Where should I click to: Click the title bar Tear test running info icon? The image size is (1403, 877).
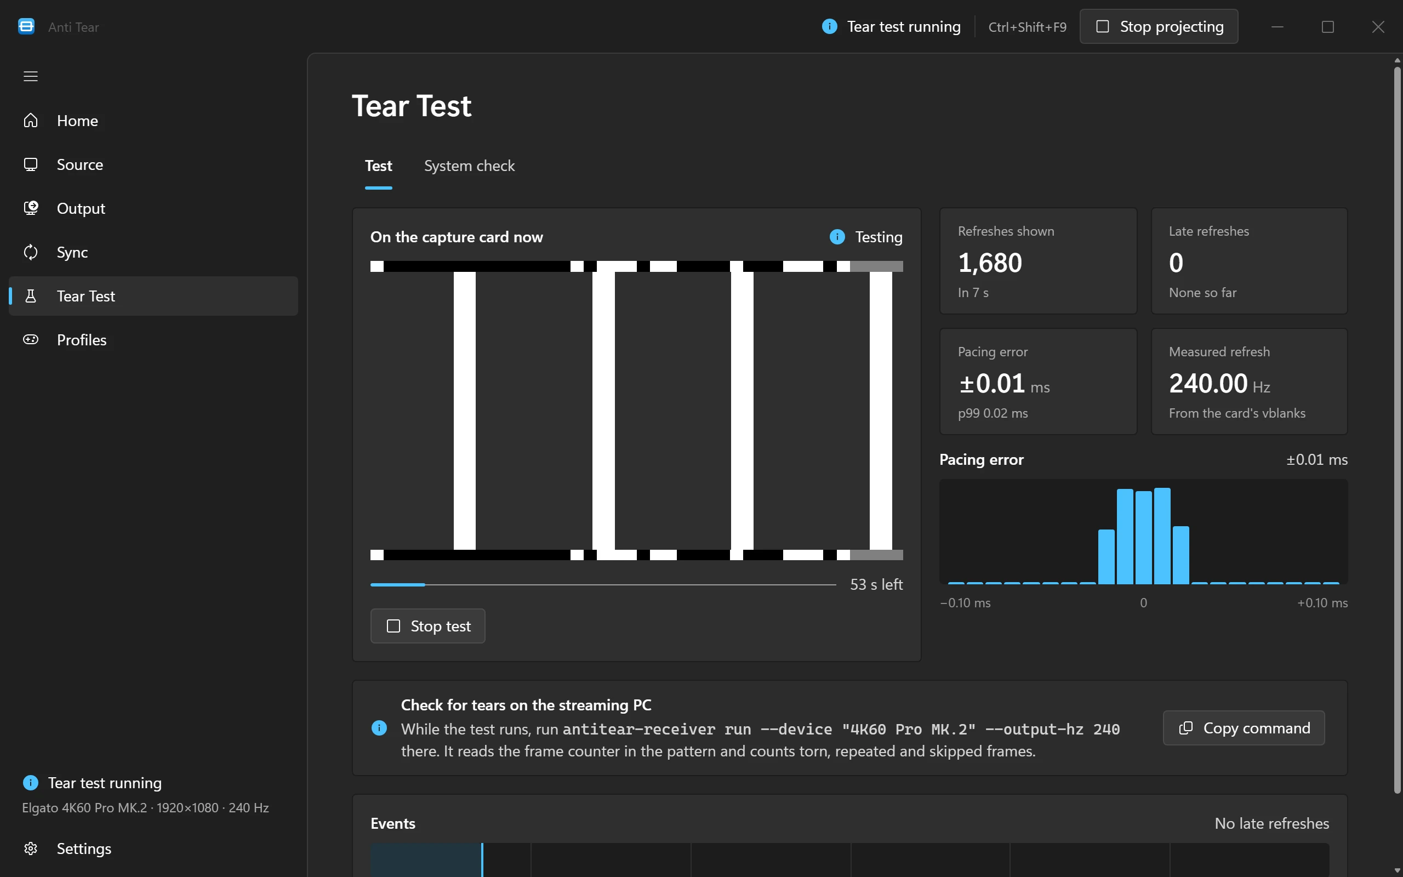point(830,27)
